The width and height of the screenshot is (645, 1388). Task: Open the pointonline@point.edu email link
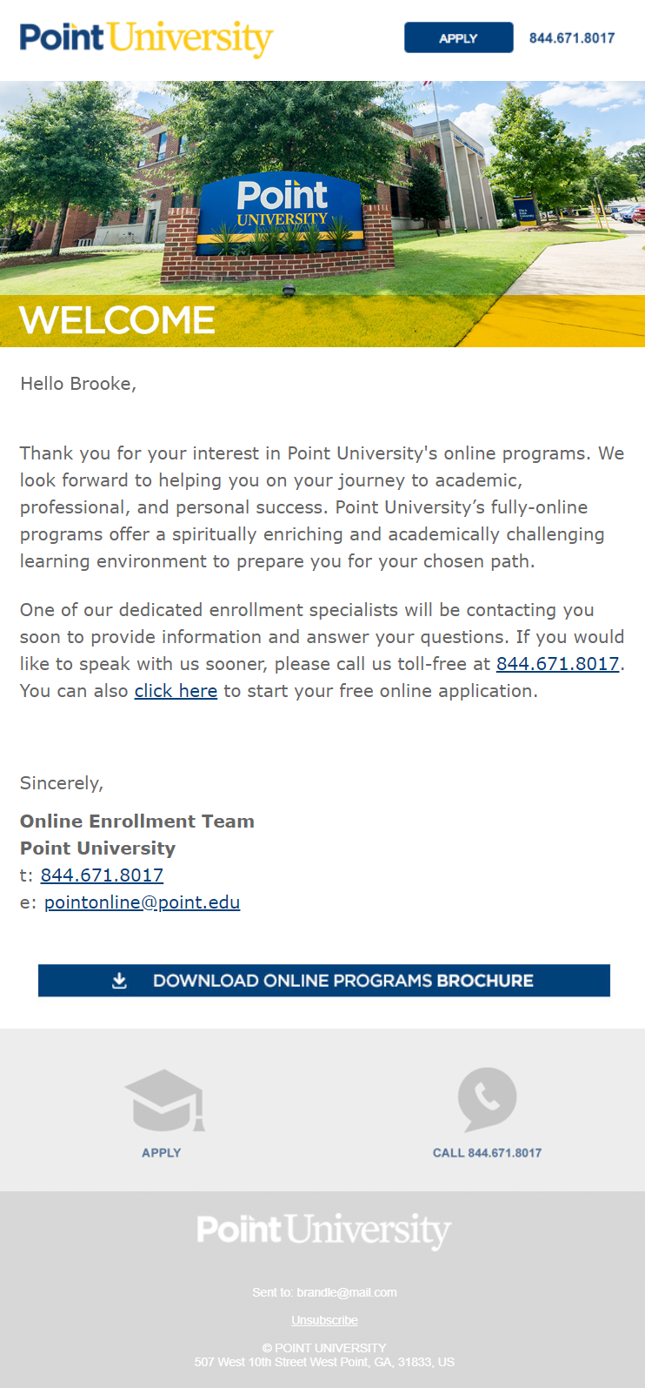(x=142, y=902)
